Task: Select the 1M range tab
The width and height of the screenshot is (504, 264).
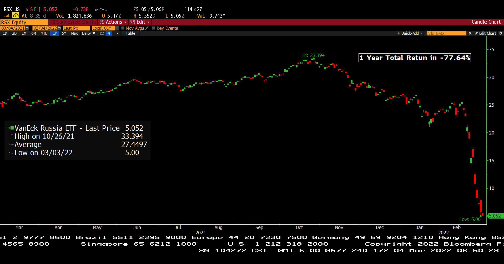Action: click(x=24, y=33)
